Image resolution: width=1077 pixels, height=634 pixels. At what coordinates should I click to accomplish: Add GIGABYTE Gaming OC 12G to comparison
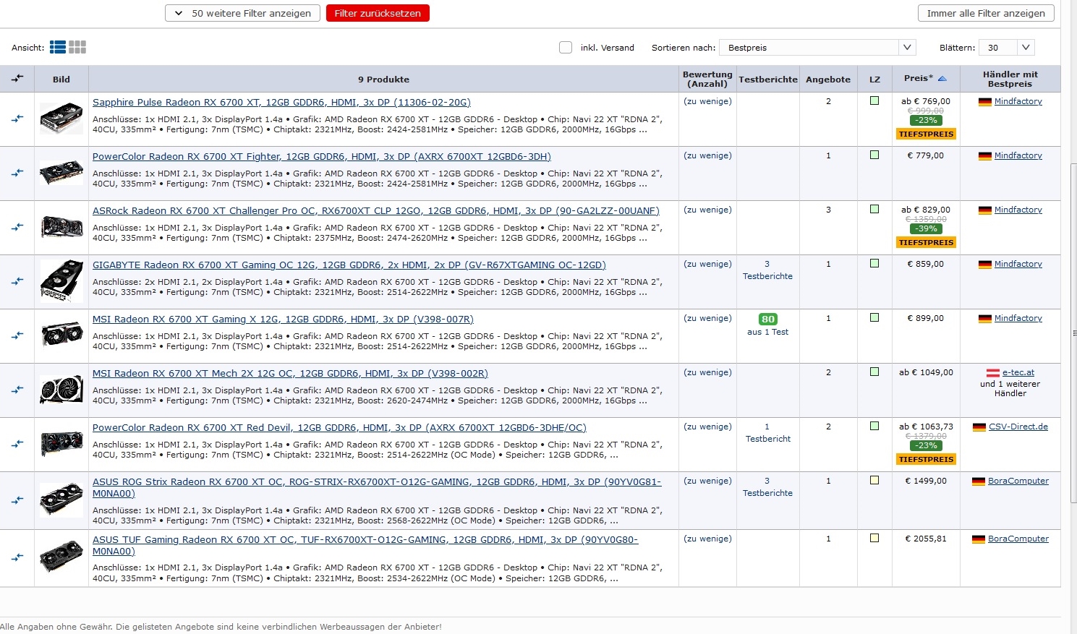point(17,281)
